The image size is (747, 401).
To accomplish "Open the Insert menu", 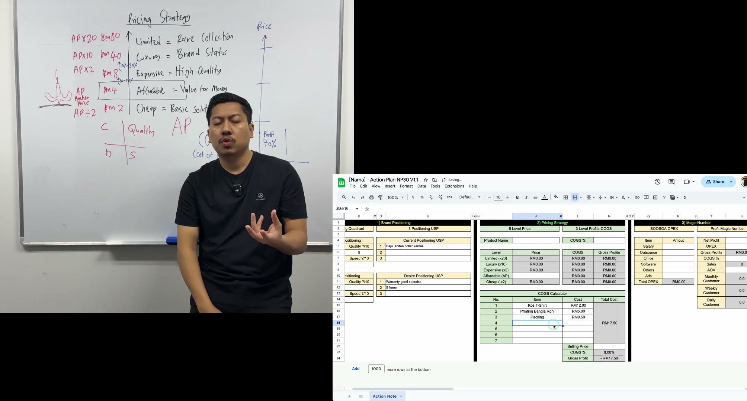I will (390, 186).
